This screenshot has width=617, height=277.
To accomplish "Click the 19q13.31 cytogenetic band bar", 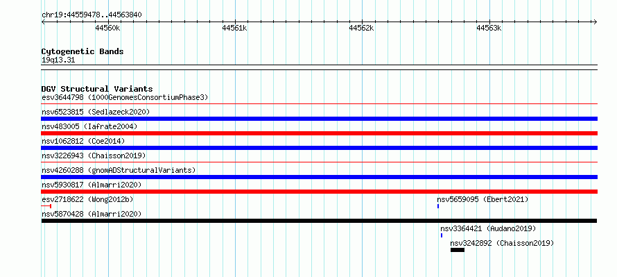I will pyautogui.click(x=320, y=67).
